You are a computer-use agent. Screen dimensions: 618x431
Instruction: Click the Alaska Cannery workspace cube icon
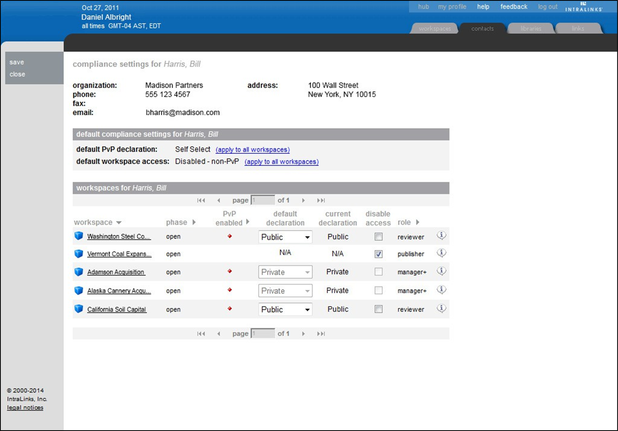tap(78, 290)
